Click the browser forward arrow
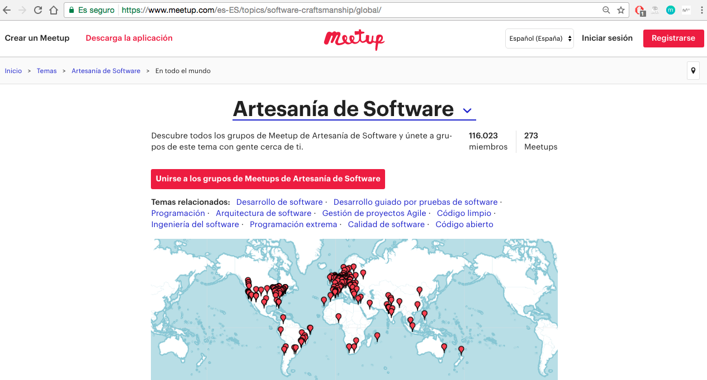Viewport: 707px width, 380px height. (x=22, y=10)
